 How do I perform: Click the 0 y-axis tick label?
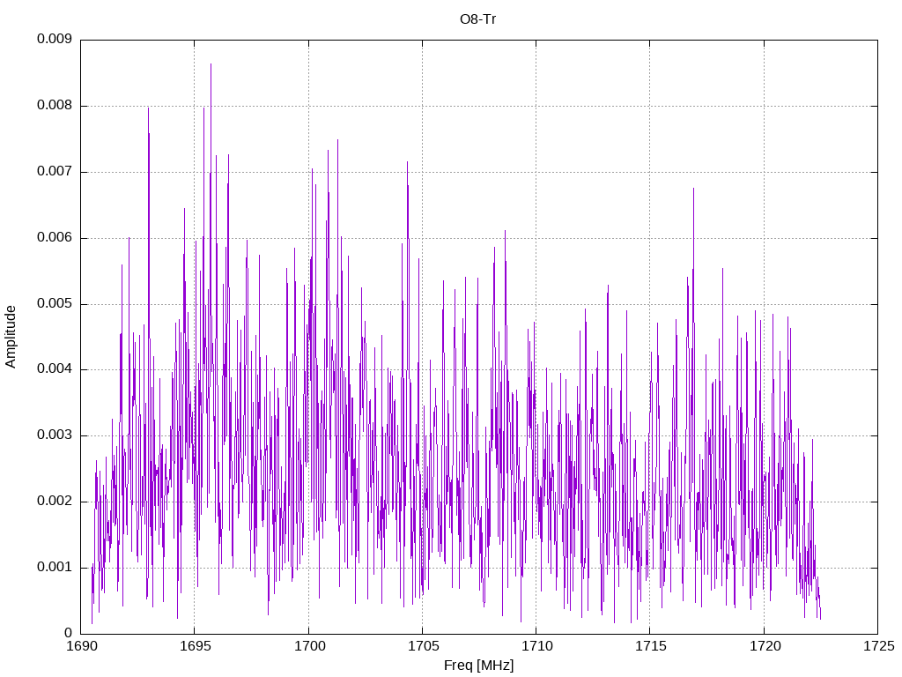[69, 633]
